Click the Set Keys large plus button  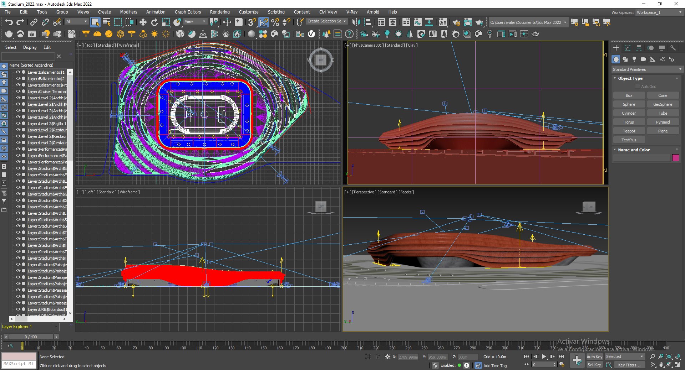(577, 360)
